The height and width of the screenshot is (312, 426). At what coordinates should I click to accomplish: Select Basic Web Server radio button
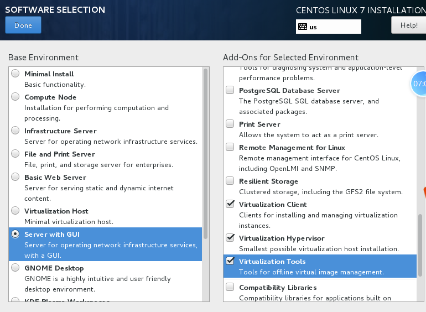click(15, 178)
